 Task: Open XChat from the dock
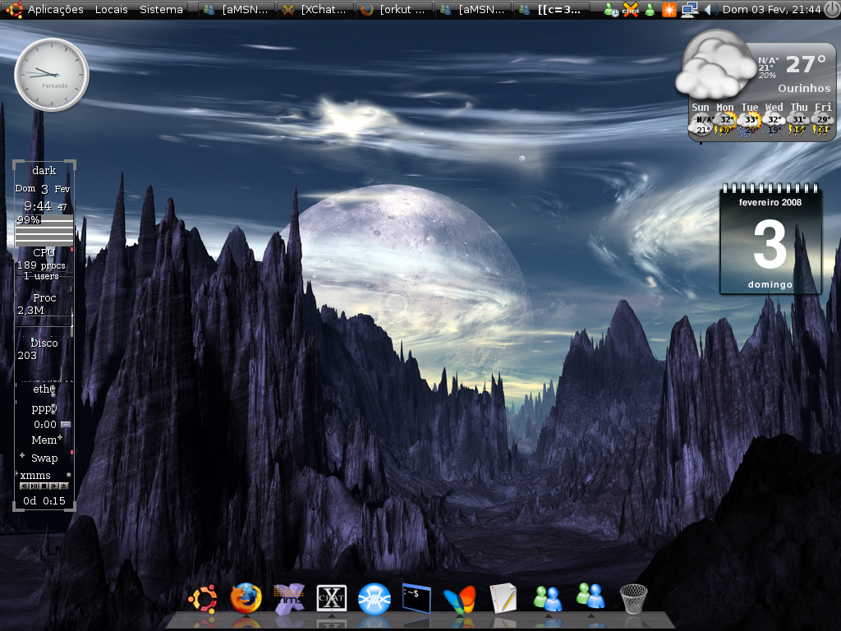(332, 598)
